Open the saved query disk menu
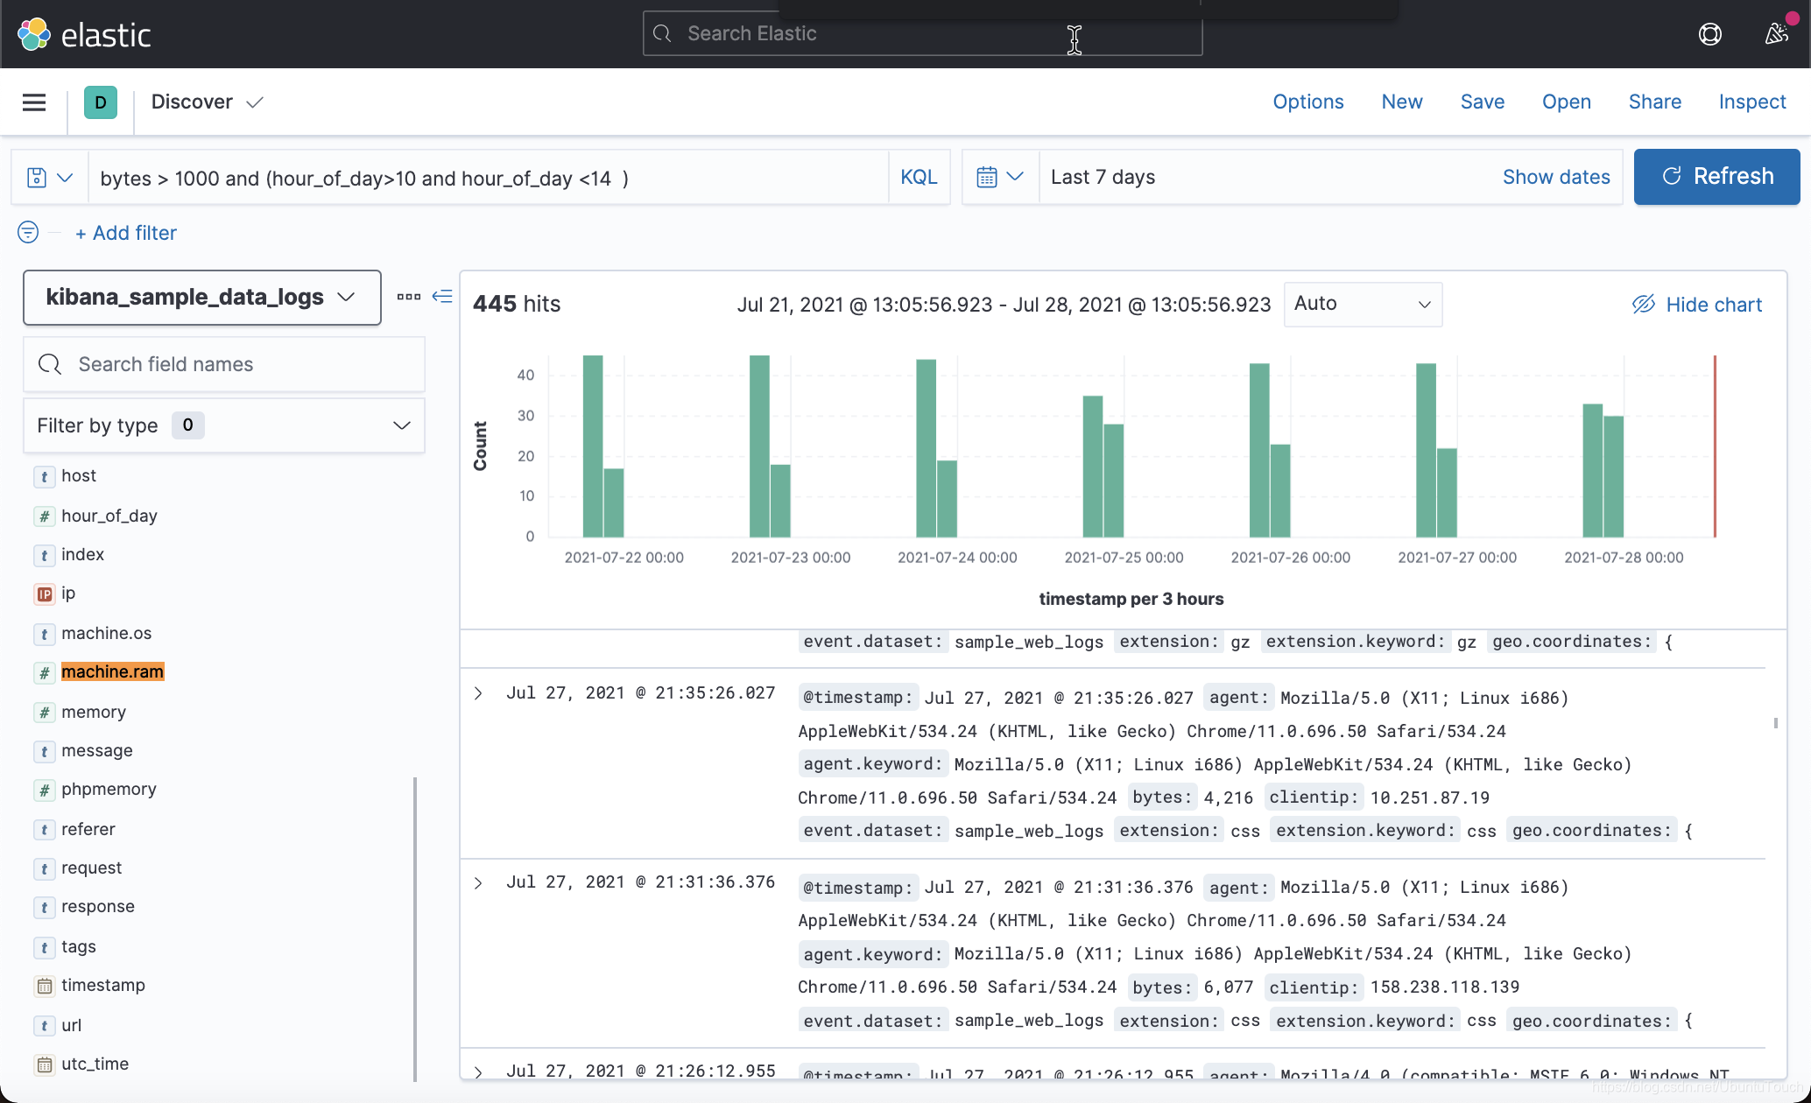 pyautogui.click(x=49, y=178)
